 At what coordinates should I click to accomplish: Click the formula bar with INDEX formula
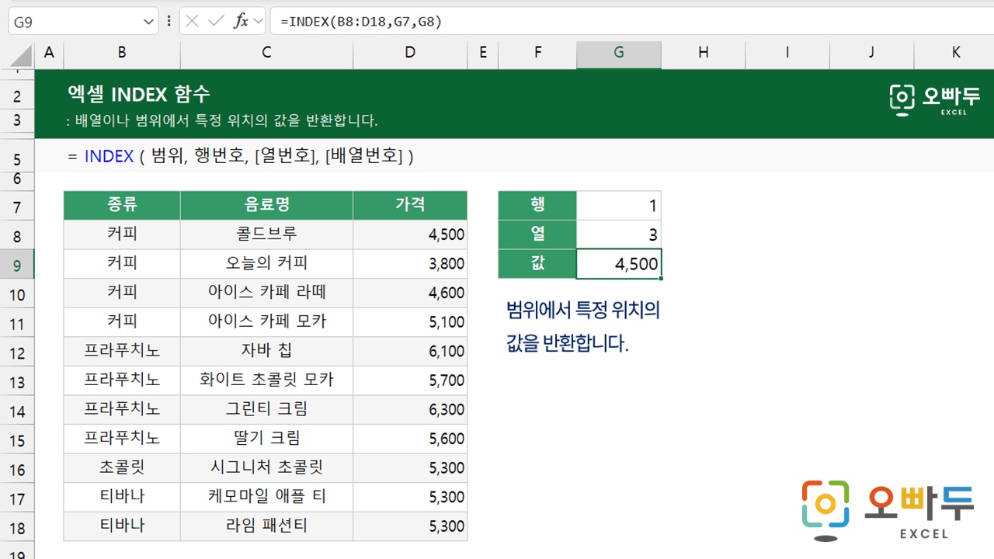pyautogui.click(x=632, y=22)
